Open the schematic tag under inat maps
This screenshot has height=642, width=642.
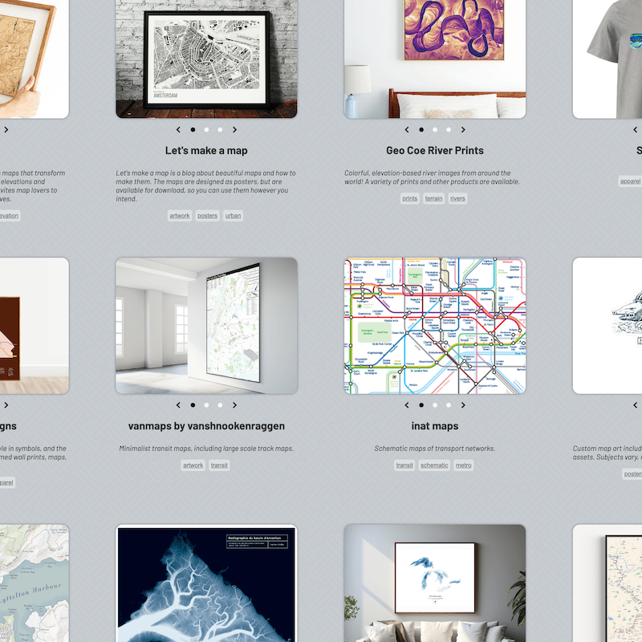(x=434, y=465)
